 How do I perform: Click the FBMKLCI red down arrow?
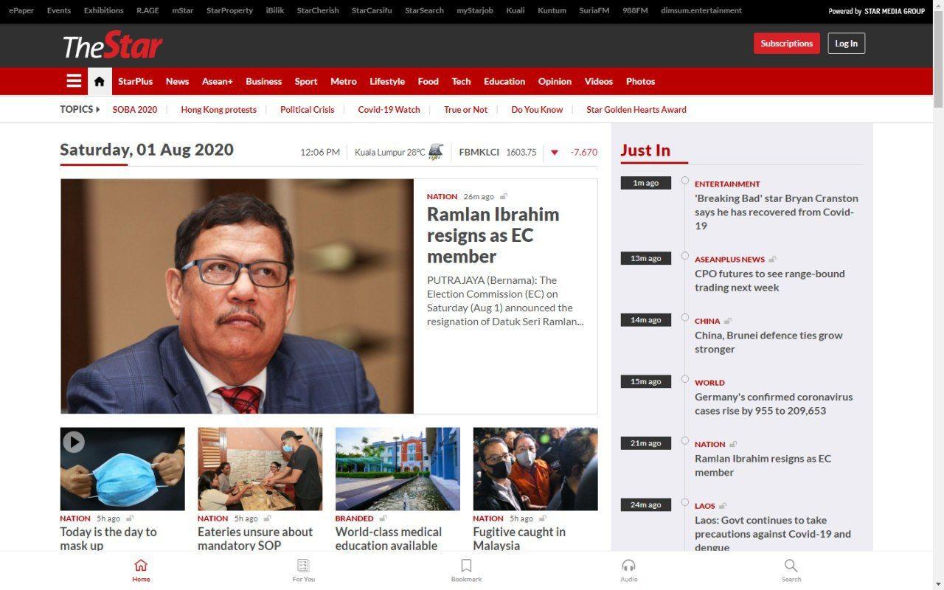coord(555,153)
